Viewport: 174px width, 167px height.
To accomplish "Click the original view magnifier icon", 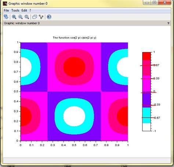I will click(21, 17).
